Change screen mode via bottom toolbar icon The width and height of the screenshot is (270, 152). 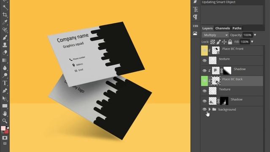click(5, 144)
